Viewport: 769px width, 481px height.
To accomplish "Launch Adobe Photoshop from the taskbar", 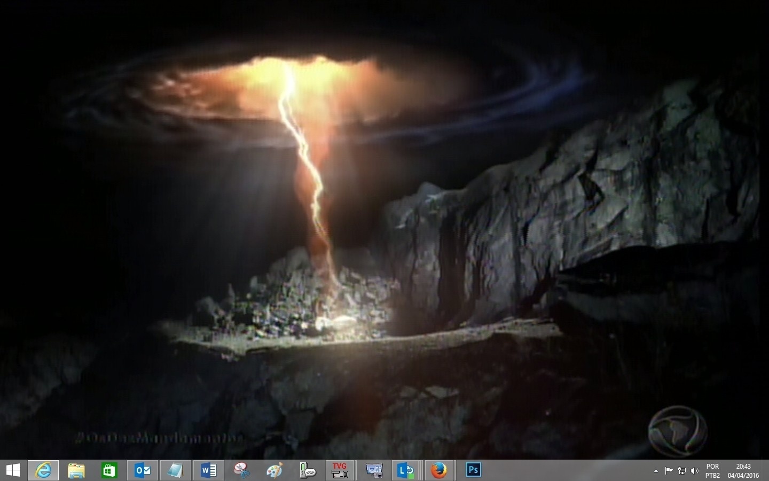I will click(473, 470).
